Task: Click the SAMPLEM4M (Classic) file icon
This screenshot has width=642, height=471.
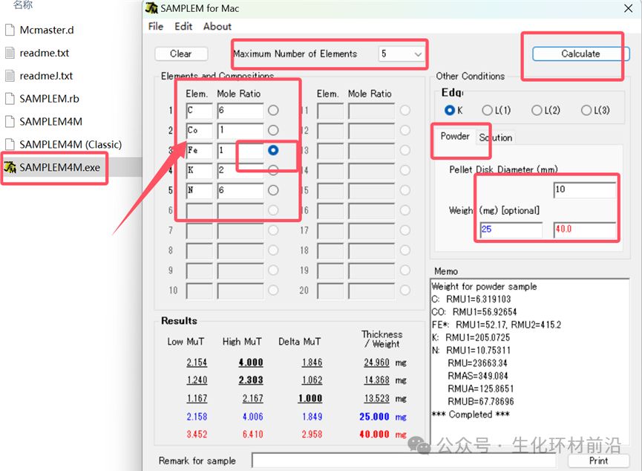Action: pyautogui.click(x=10, y=144)
